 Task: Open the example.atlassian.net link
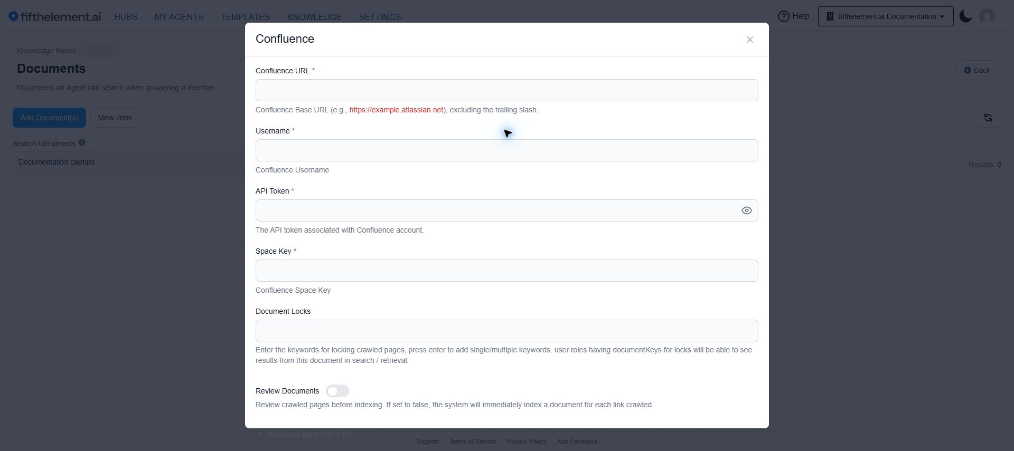[x=396, y=110]
